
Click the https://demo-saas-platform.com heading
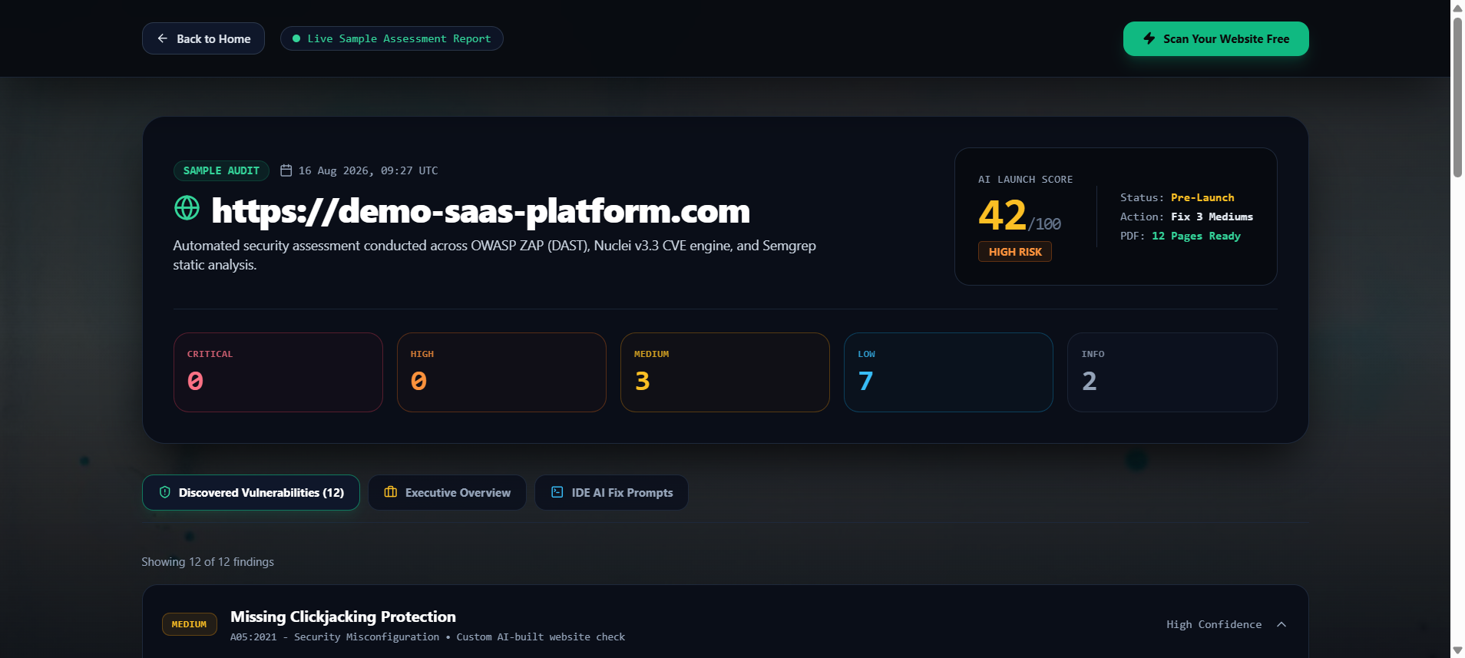(x=481, y=210)
